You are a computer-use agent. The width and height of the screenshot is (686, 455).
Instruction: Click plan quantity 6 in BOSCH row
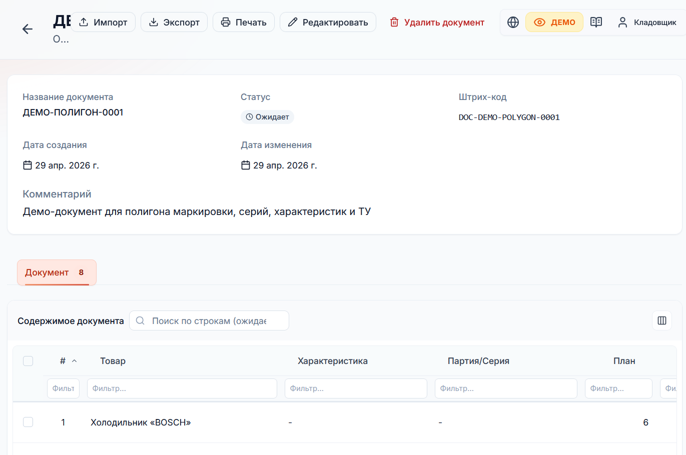645,422
